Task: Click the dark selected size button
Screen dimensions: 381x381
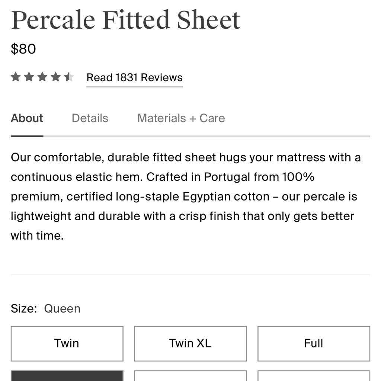Action: coord(67,376)
